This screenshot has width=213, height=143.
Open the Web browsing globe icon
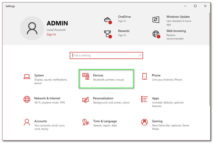click(x=156, y=34)
